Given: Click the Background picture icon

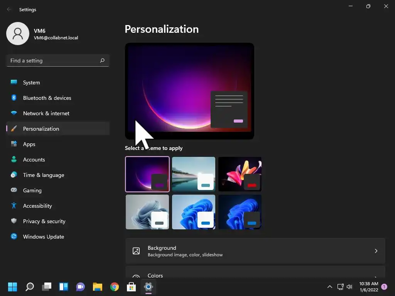Looking at the screenshot, I should pyautogui.click(x=136, y=251).
